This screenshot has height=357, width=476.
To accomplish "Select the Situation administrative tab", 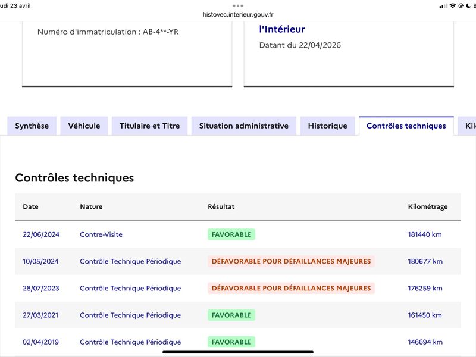I will (244, 126).
